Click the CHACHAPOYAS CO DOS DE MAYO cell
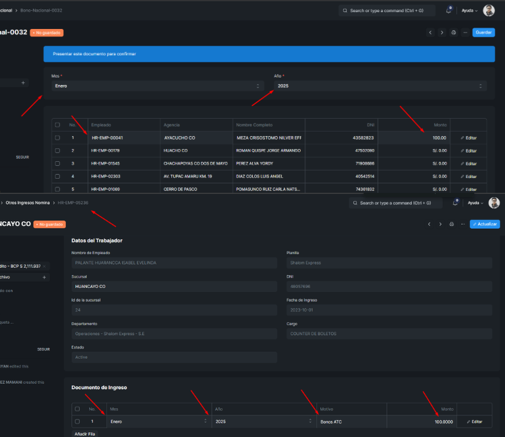Viewport: 505px width, 437px height. pos(196,164)
